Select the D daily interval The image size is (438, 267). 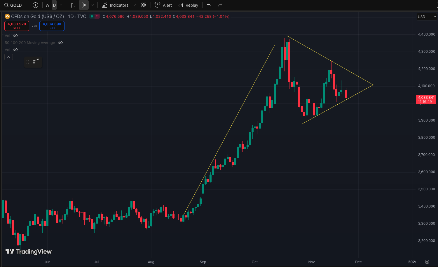(54, 5)
